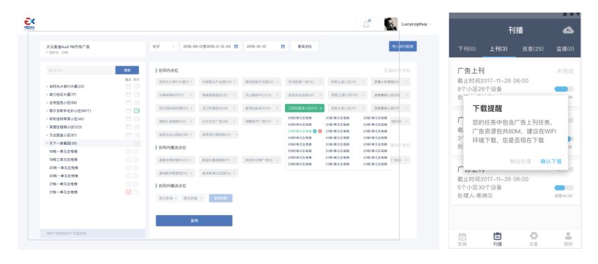Open the notification bell
The height and width of the screenshot is (264, 598).
pos(366,24)
